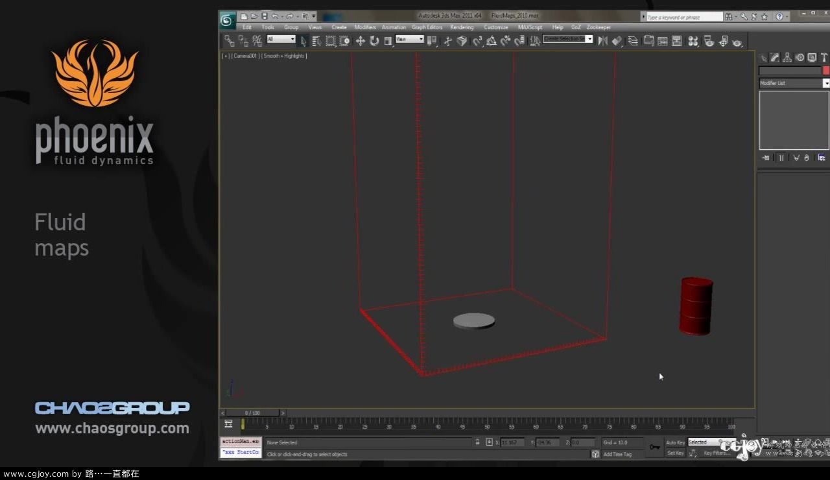Activate the Select and Move tool
The width and height of the screenshot is (830, 480).
pos(360,41)
